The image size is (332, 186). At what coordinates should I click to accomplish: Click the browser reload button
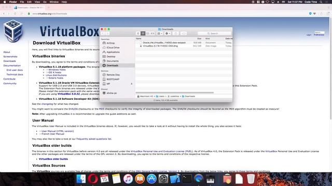15,14
